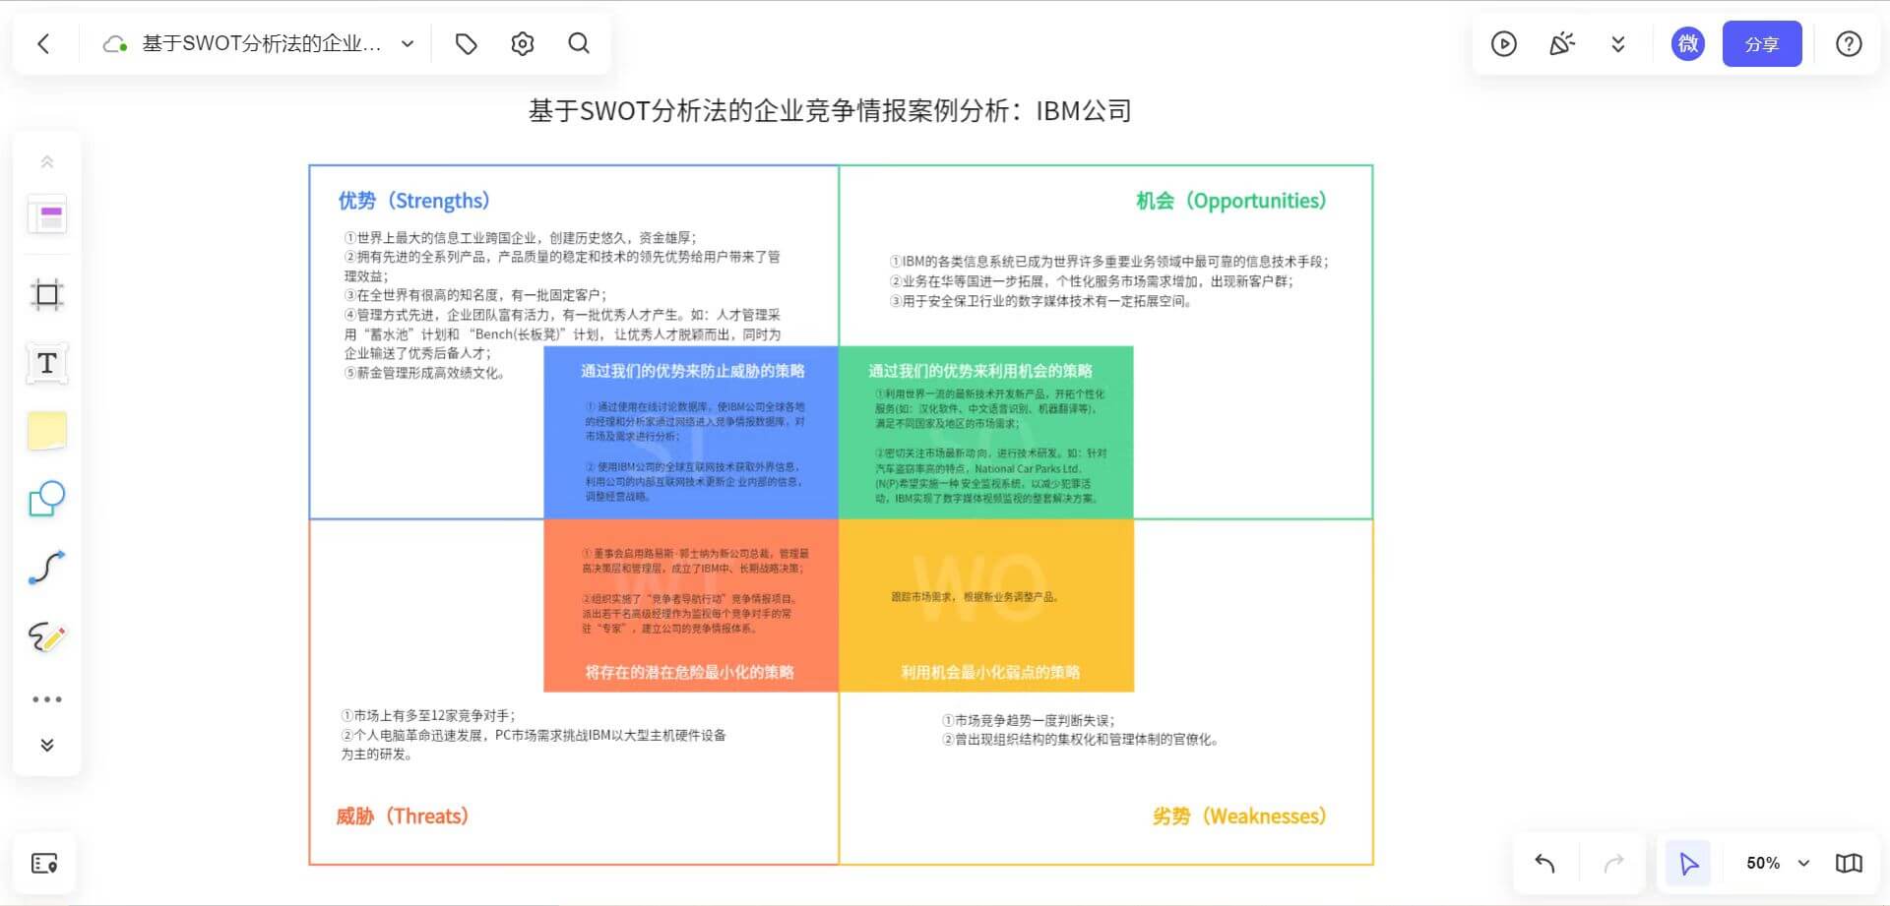Select the shapes tool
This screenshot has height=906, width=1890.
click(46, 499)
